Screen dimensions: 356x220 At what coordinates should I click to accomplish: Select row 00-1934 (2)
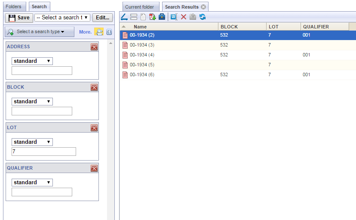point(238,35)
